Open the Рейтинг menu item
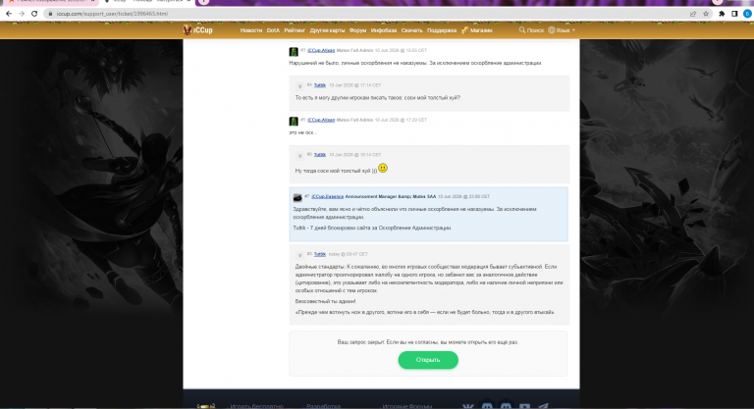 pyautogui.click(x=295, y=30)
